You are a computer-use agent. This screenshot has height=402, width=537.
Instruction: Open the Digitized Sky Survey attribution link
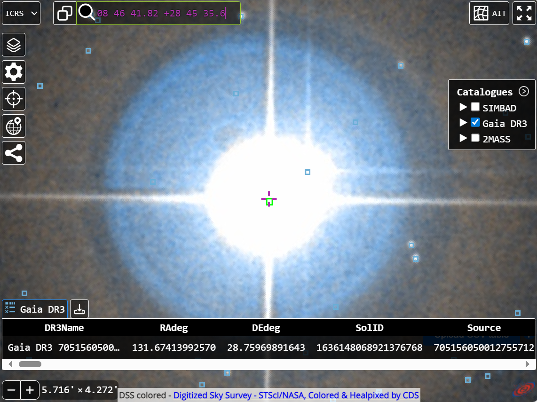(296, 395)
